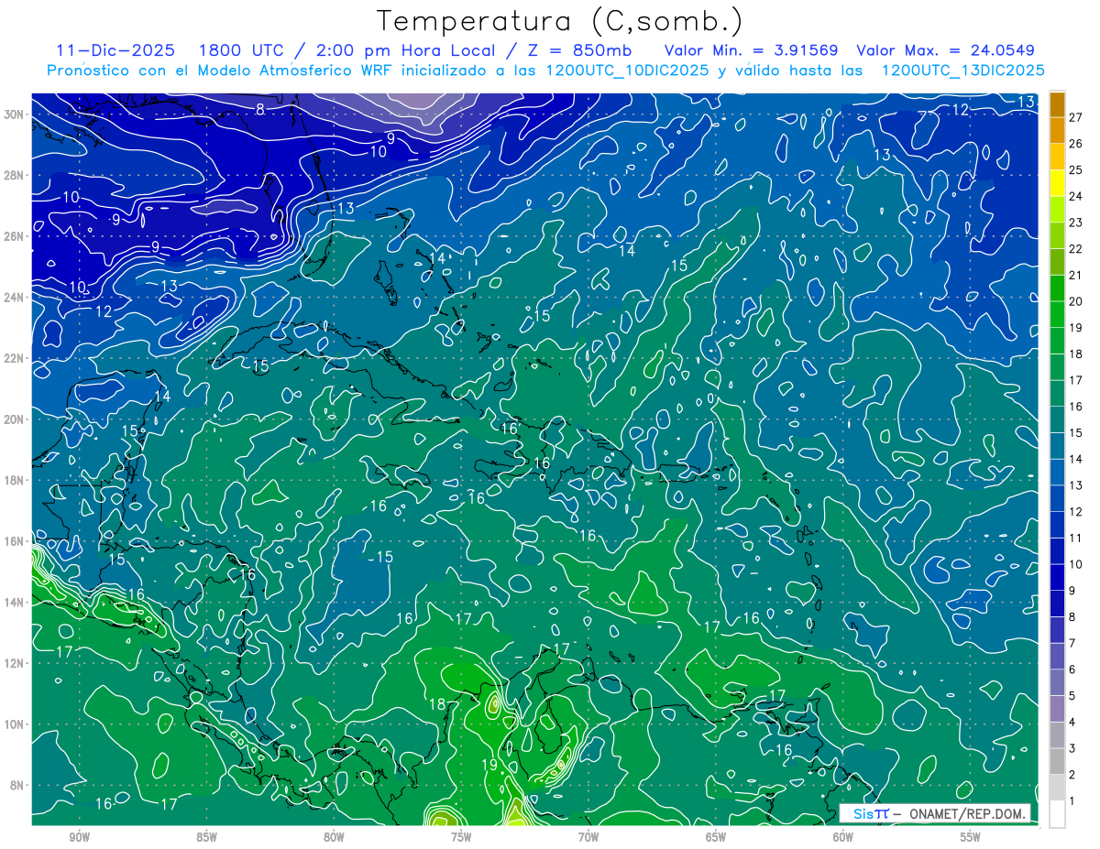The height and width of the screenshot is (849, 1100).
Task: Click the 90W longitude axis label
Action: click(79, 837)
